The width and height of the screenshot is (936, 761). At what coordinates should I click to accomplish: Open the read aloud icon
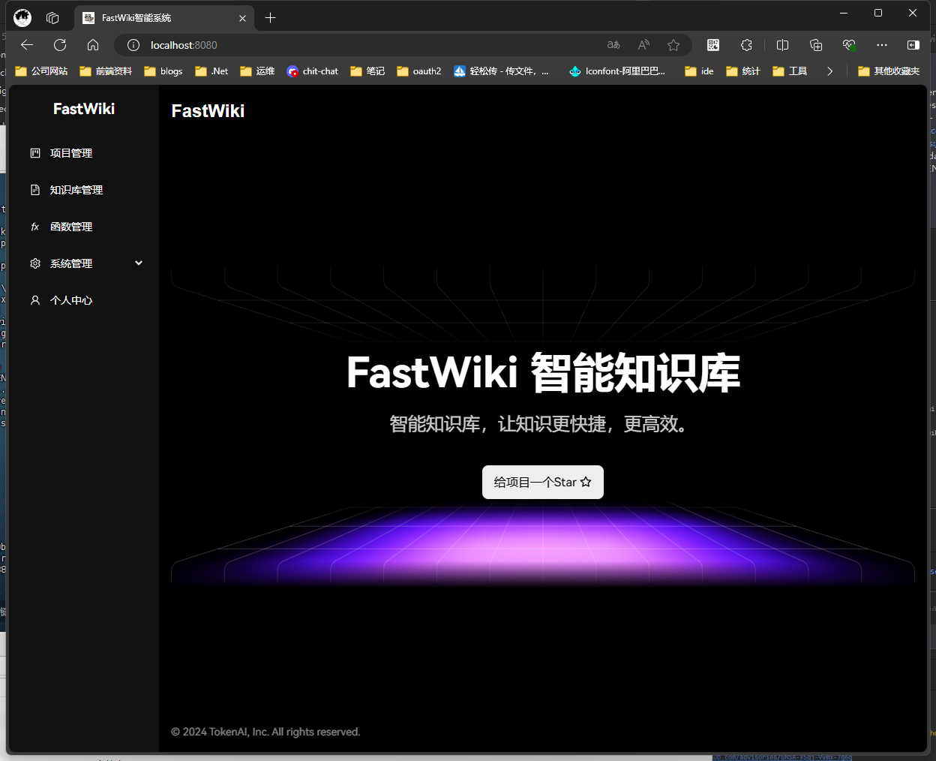click(643, 45)
